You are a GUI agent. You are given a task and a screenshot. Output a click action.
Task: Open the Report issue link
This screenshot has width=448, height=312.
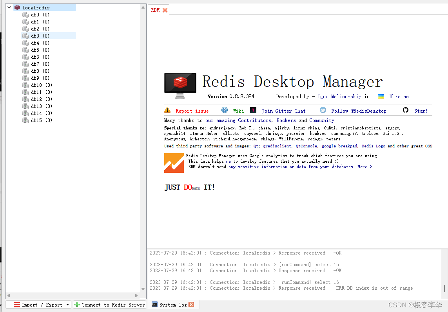192,111
